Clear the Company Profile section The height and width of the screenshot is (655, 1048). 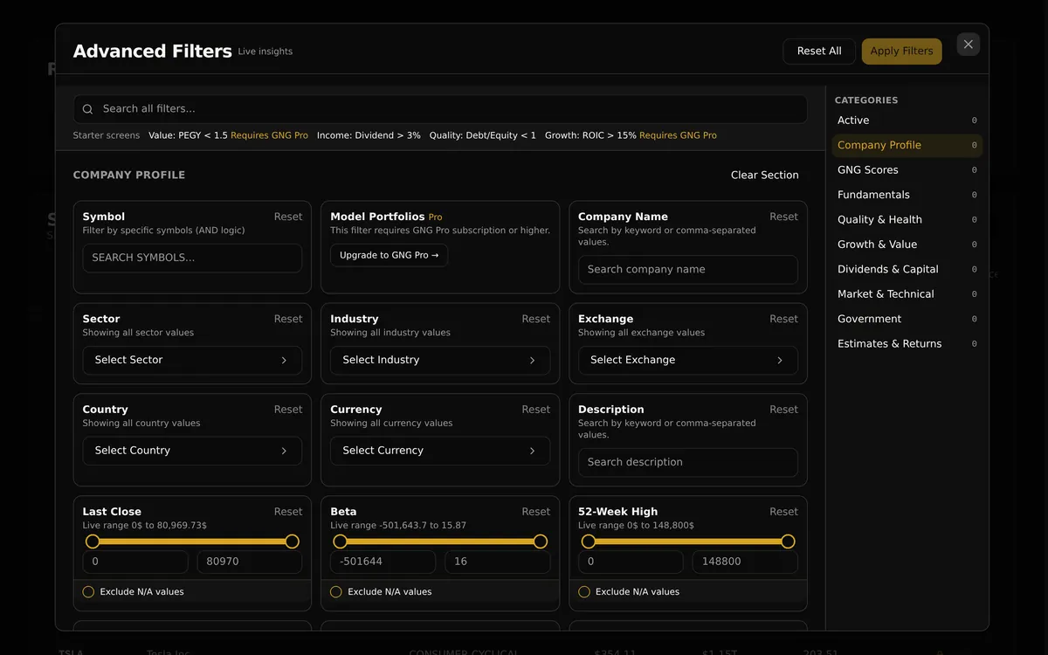(x=764, y=176)
